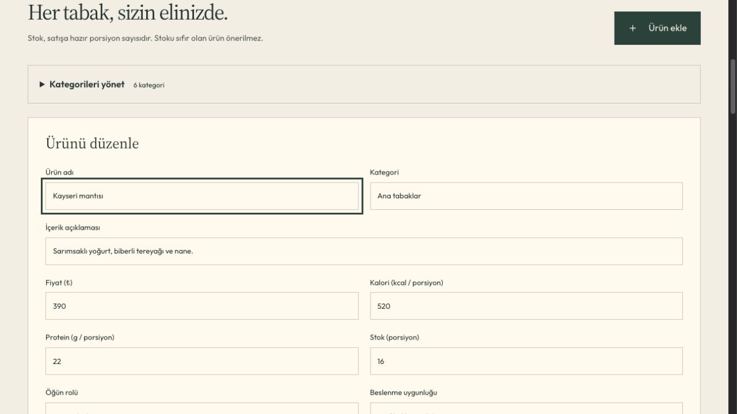737x414 pixels.
Task: Click the İçerik açıklaması text field
Action: (x=364, y=251)
